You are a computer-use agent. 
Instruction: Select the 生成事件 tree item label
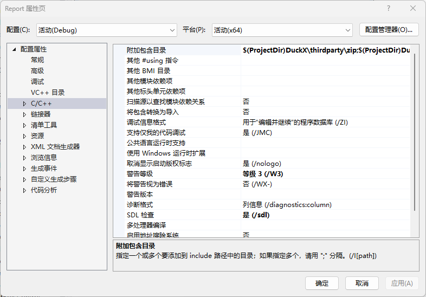click(x=44, y=169)
